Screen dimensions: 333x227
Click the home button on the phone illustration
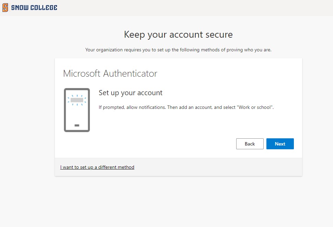coord(77,125)
